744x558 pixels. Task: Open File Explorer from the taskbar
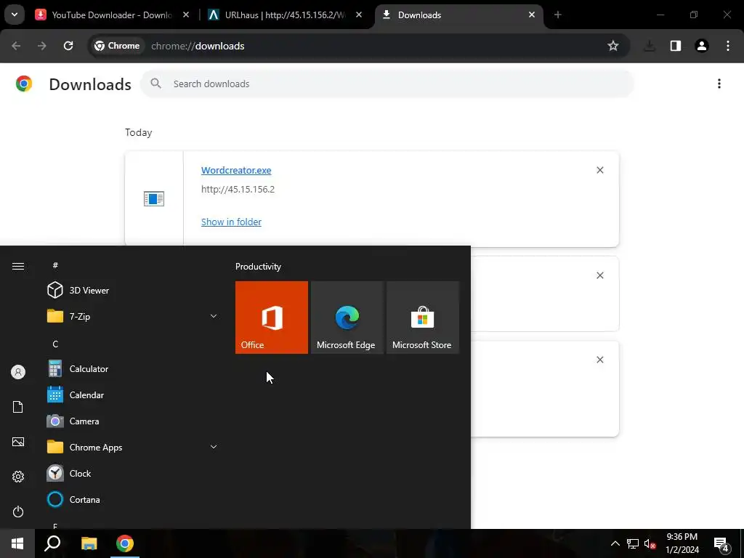point(89,543)
